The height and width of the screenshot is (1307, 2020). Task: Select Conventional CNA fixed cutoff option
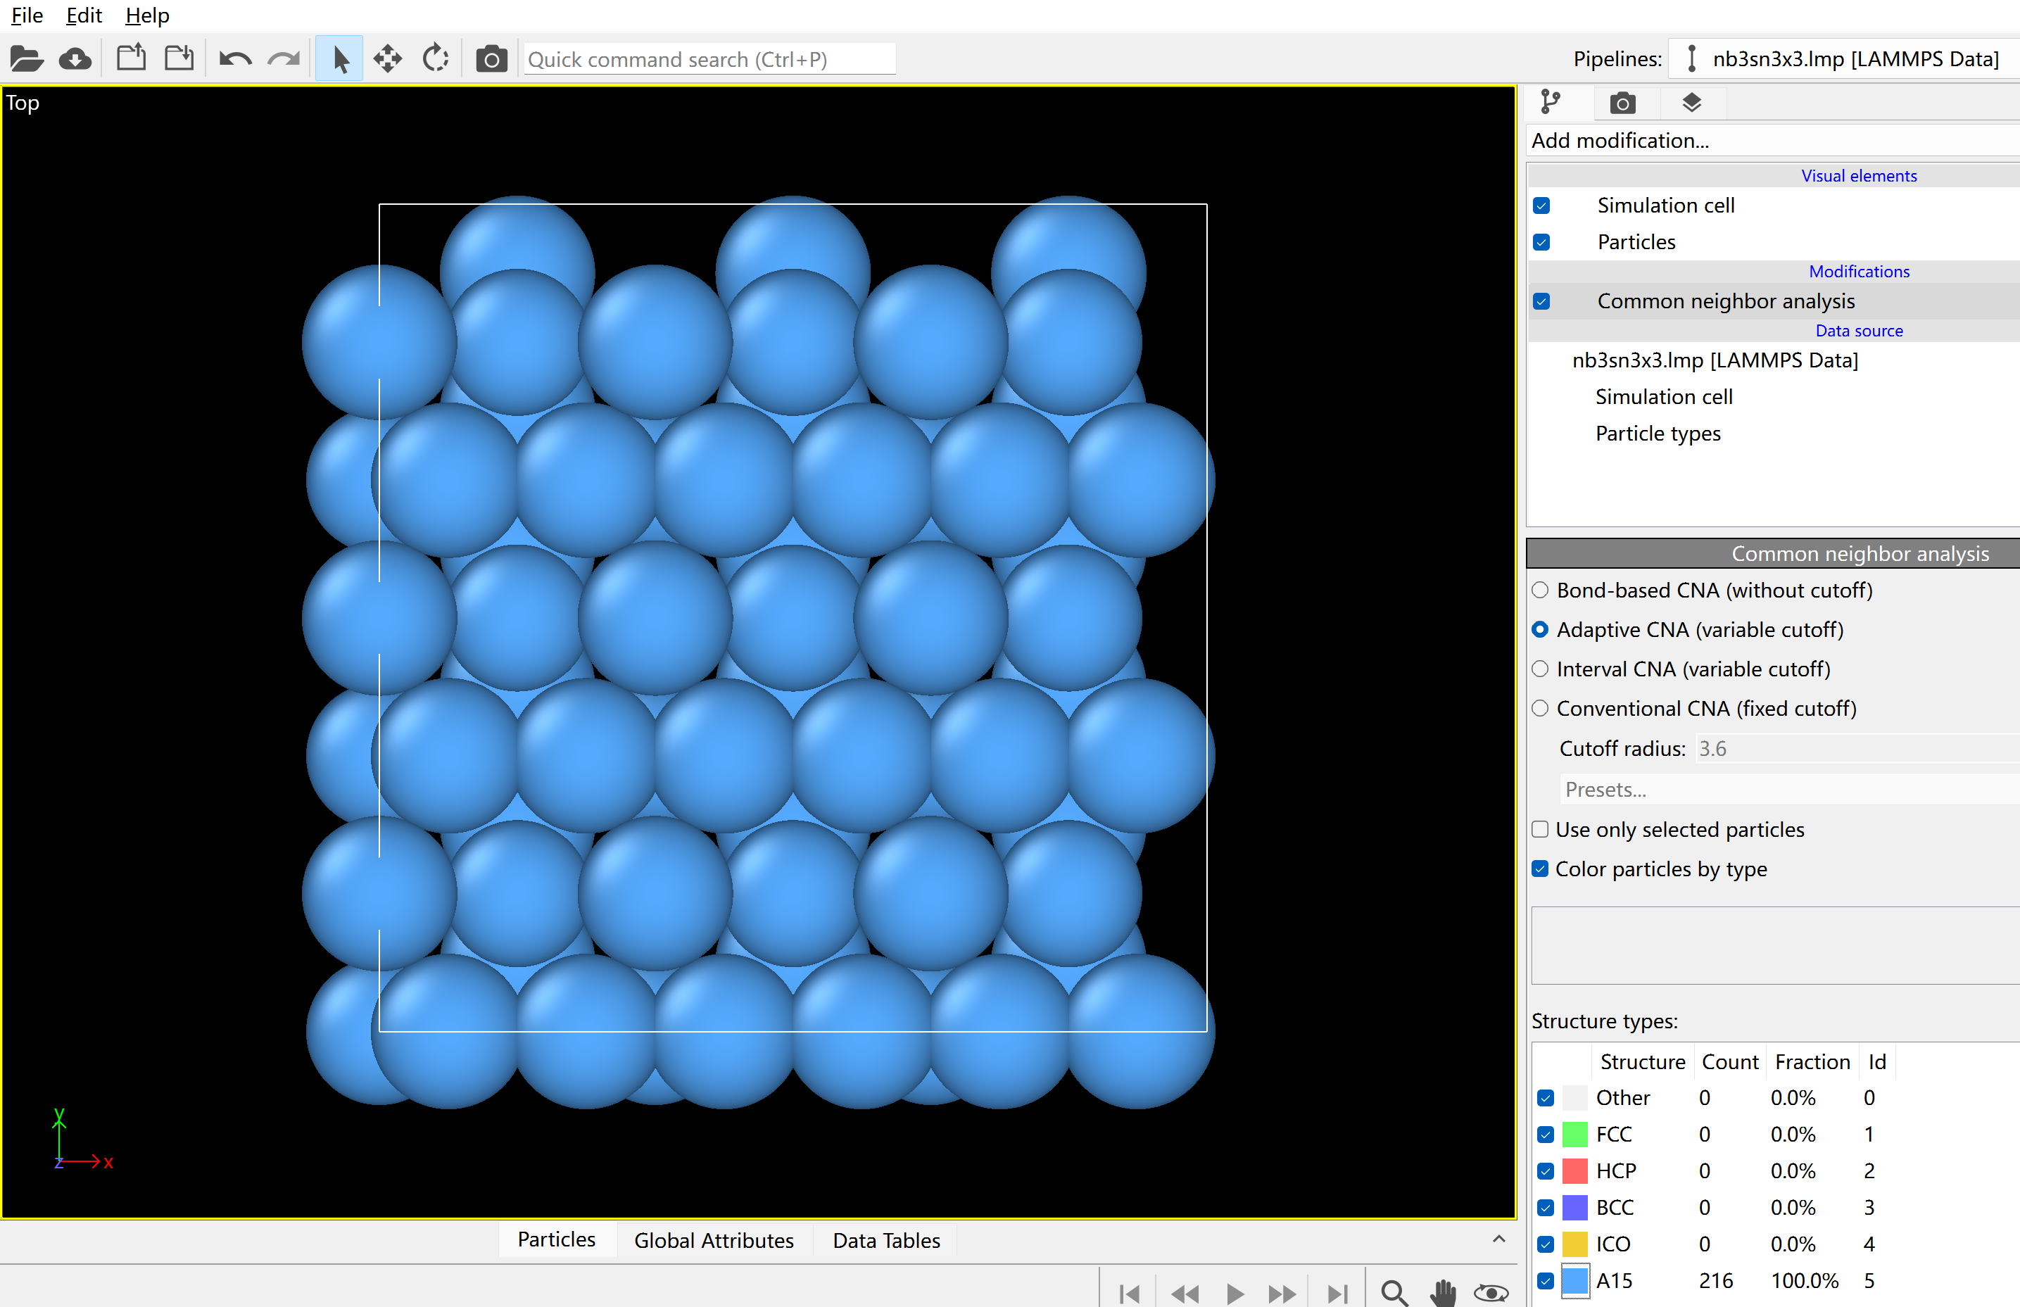(1541, 709)
